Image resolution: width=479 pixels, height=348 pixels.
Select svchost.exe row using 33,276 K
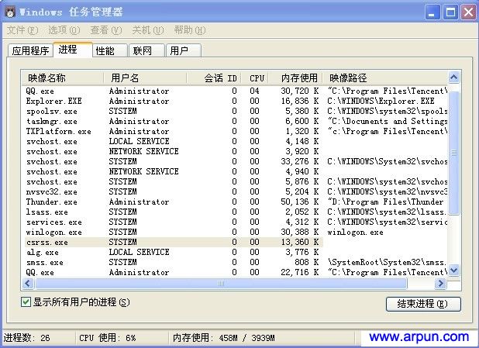pos(235,162)
